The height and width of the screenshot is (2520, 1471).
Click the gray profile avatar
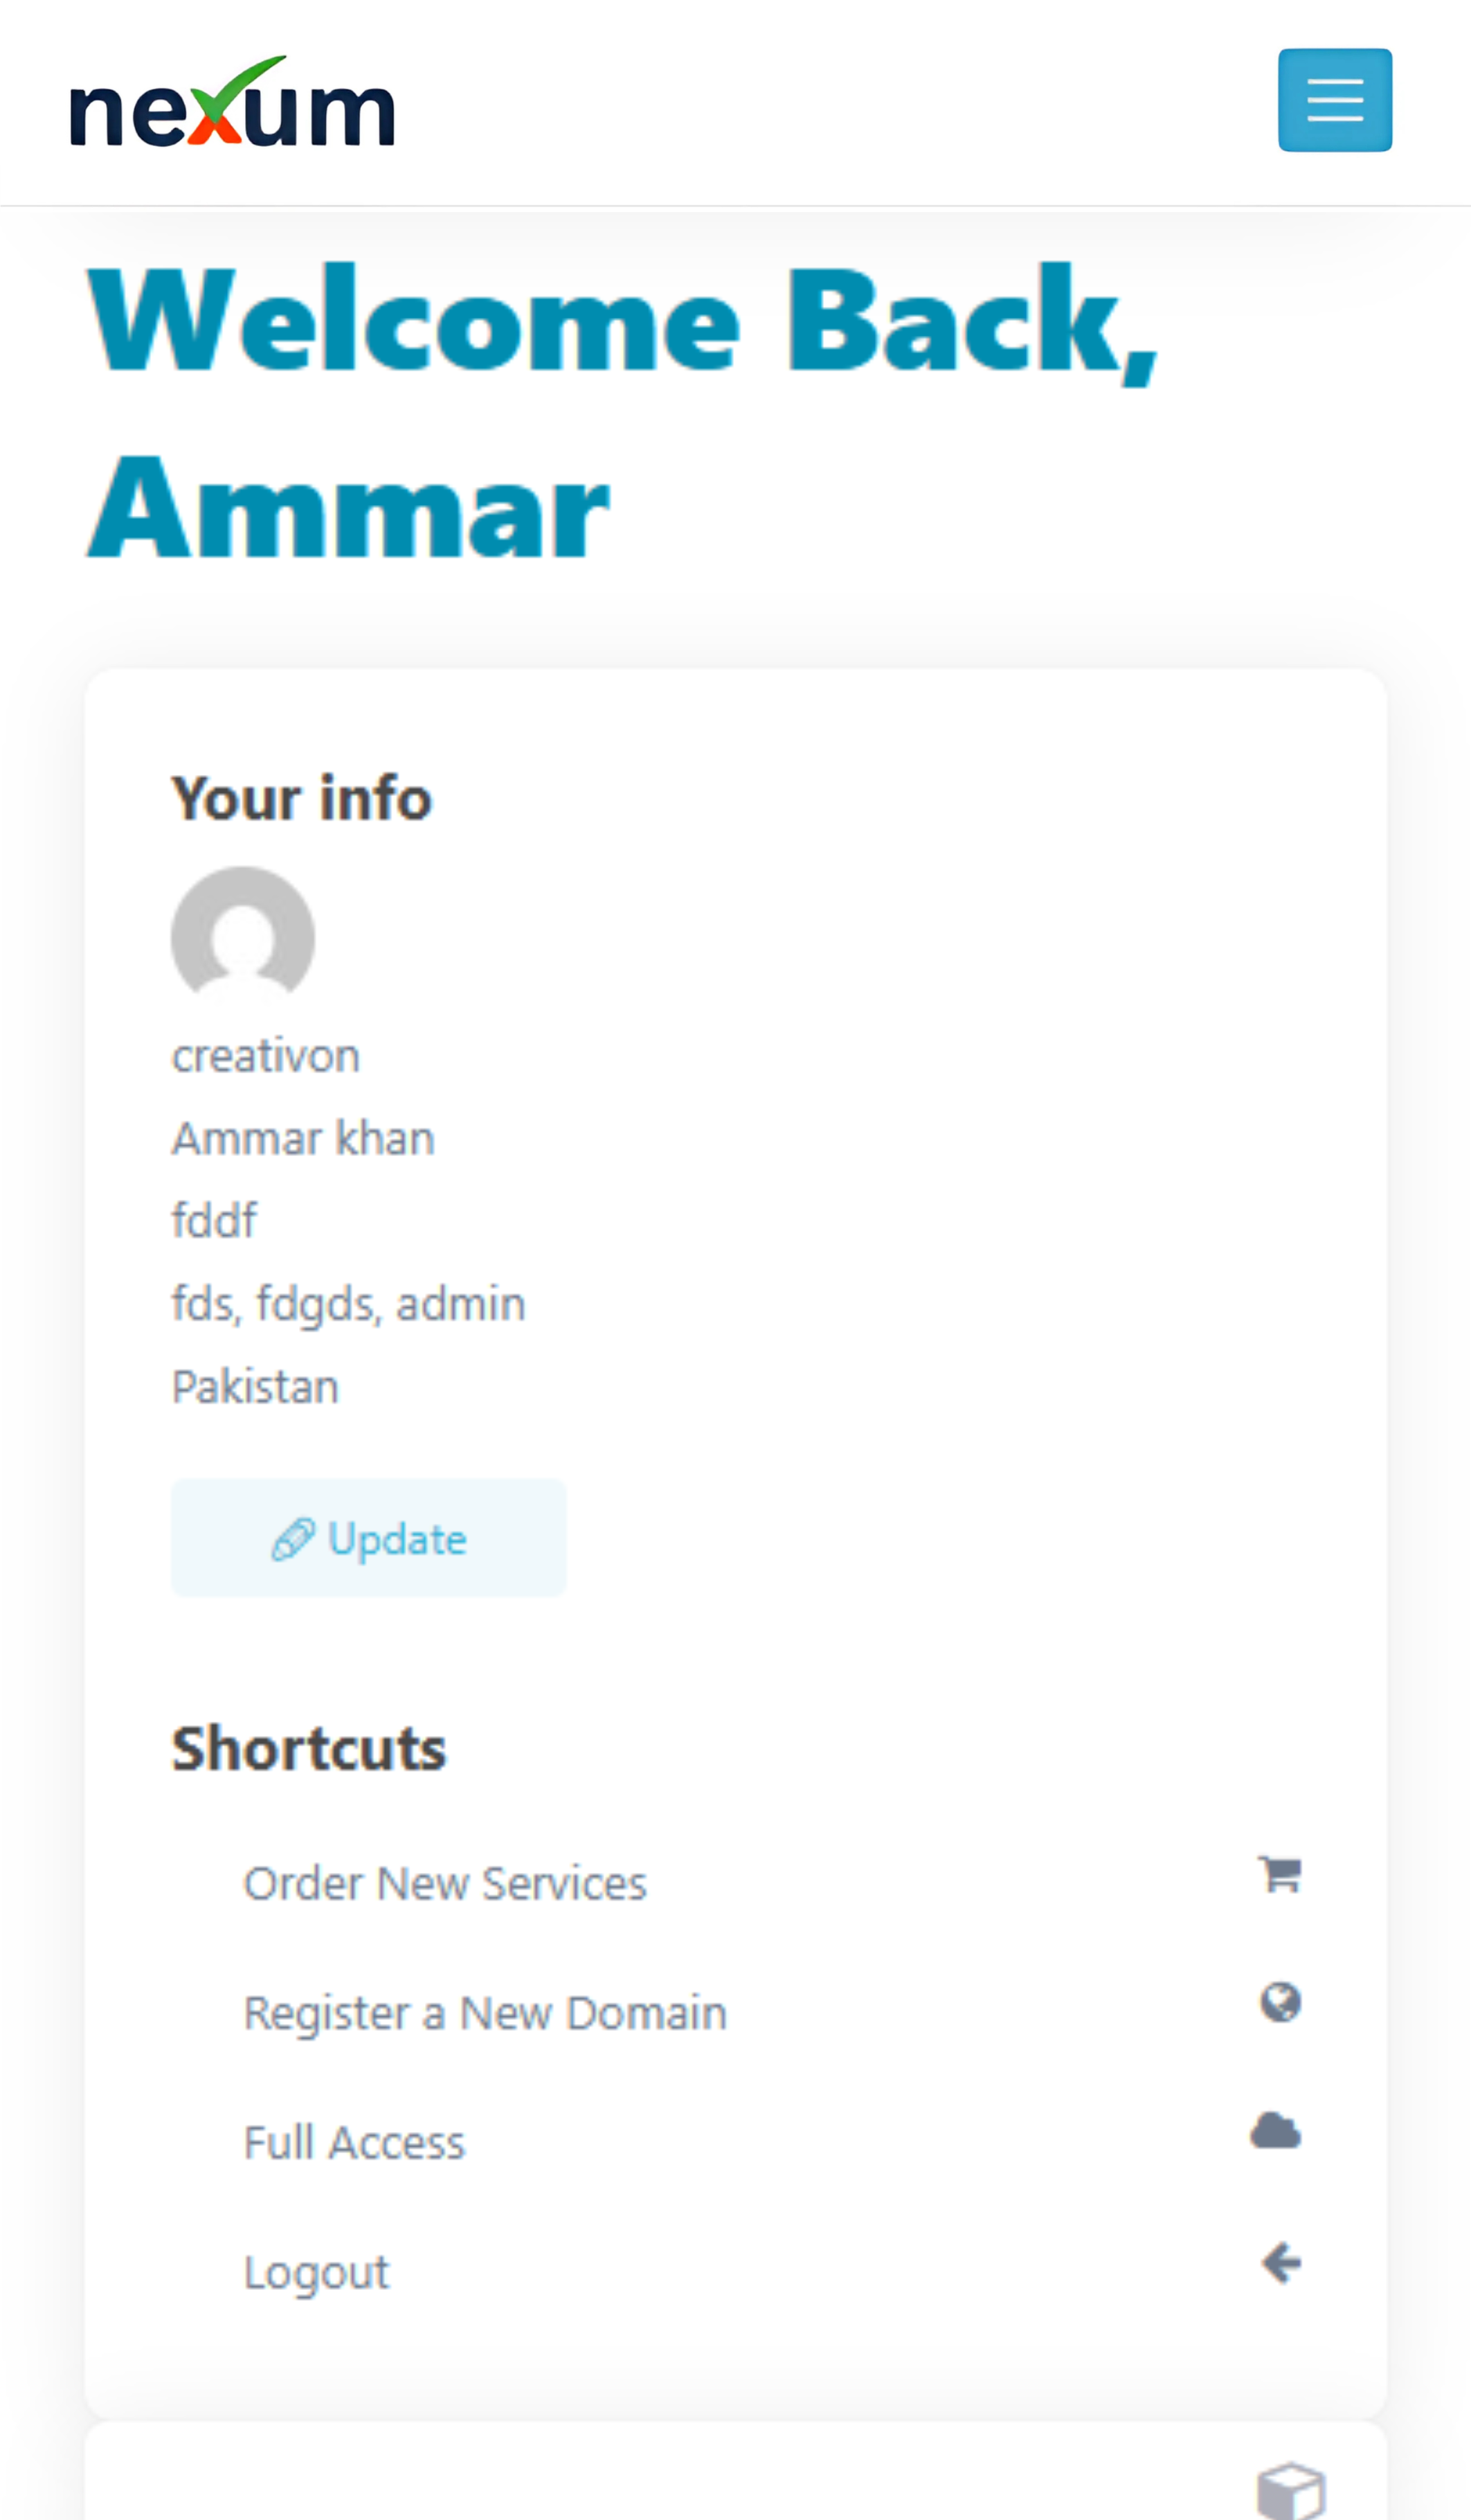(x=243, y=934)
